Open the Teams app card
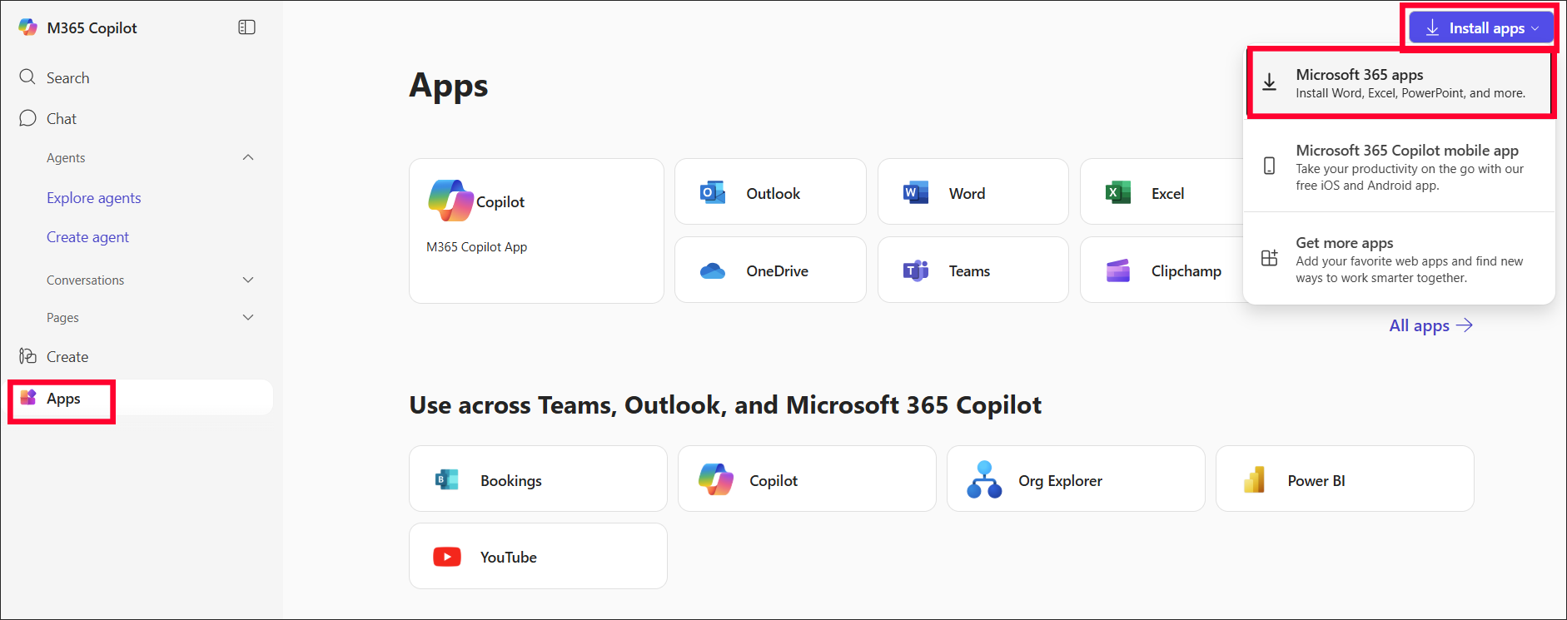 973,270
